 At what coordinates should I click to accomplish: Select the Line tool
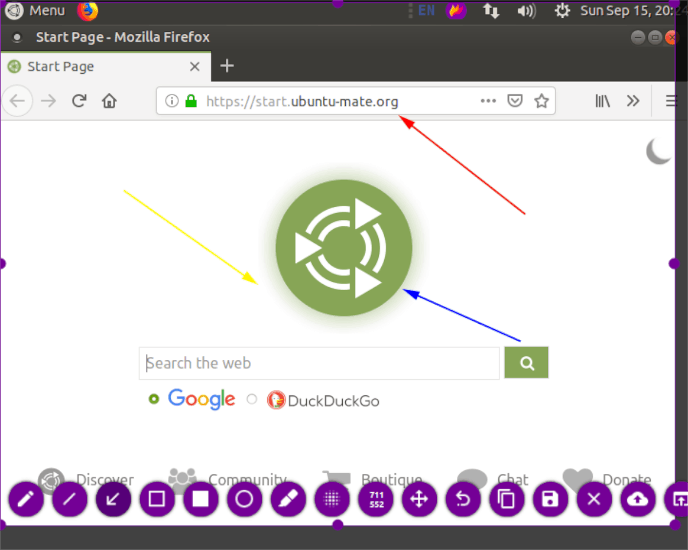pos(69,499)
